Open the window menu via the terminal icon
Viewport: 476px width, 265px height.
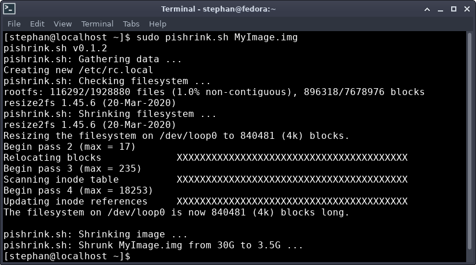(9, 9)
